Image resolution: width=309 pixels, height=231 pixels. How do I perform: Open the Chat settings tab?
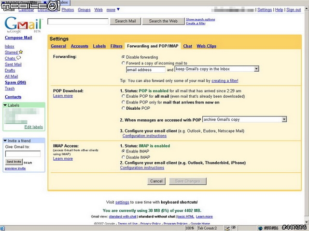pyautogui.click(x=187, y=46)
